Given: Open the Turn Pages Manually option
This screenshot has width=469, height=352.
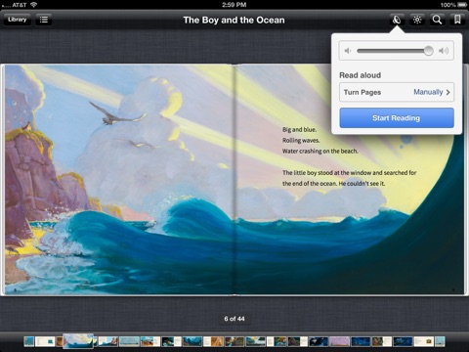Looking at the screenshot, I should coord(397,92).
